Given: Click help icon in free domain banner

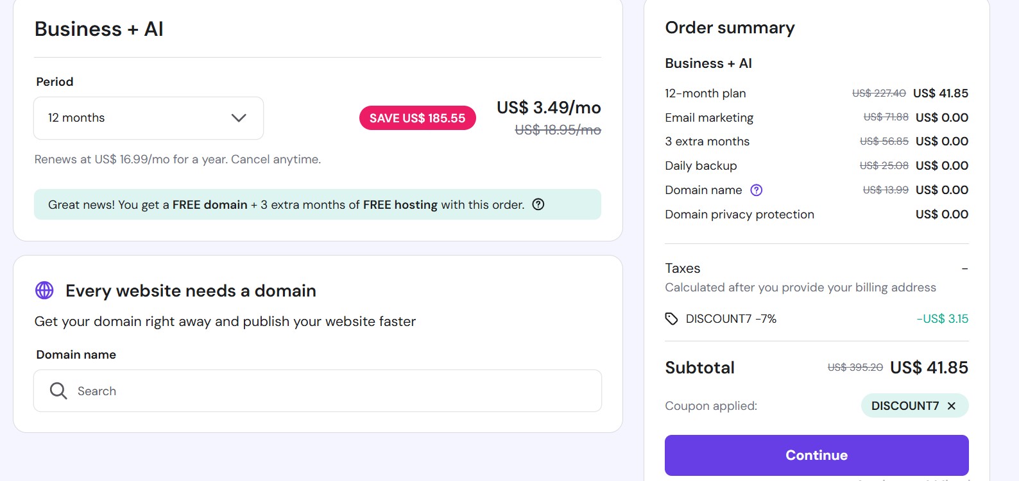Looking at the screenshot, I should pyautogui.click(x=538, y=204).
